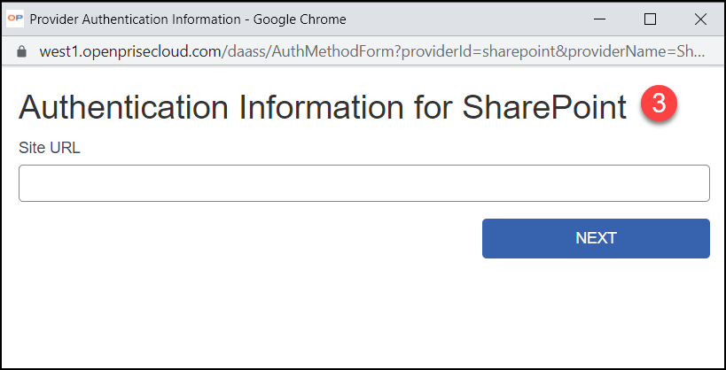Viewport: 726px width, 370px height.
Task: Focus the Site URL text box
Action: (x=364, y=183)
